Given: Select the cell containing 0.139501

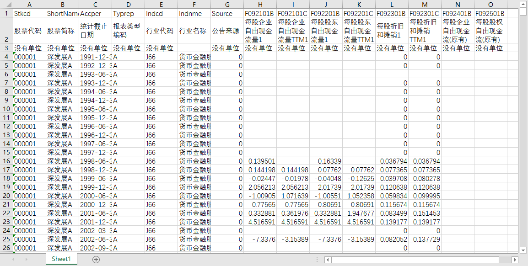Looking at the screenshot, I should 260,161.
